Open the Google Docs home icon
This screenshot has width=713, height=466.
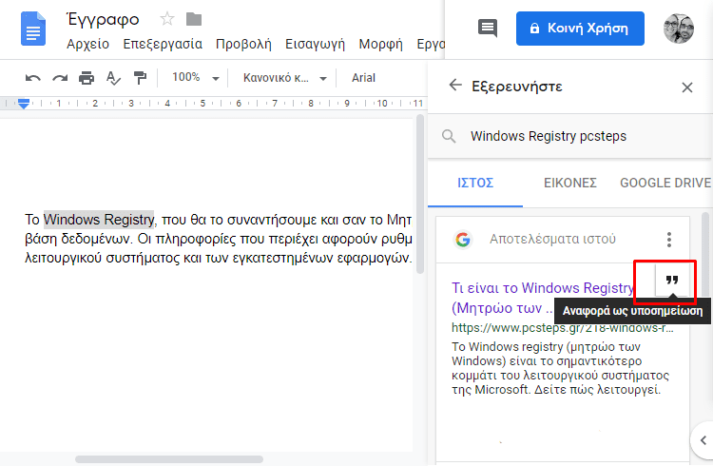pos(33,29)
